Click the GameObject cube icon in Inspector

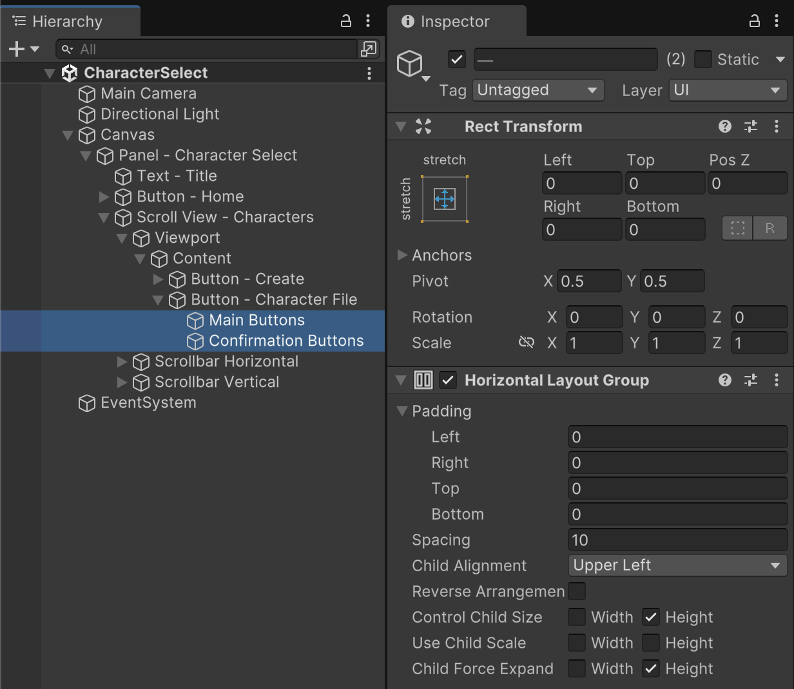pos(410,63)
